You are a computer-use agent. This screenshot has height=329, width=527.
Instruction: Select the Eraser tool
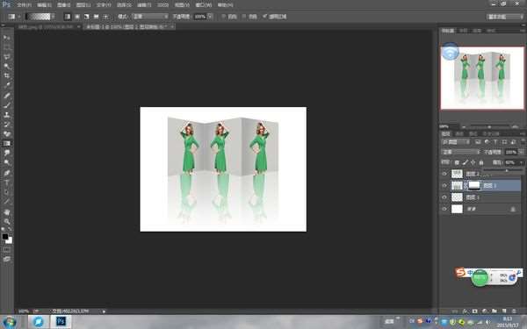[7, 134]
